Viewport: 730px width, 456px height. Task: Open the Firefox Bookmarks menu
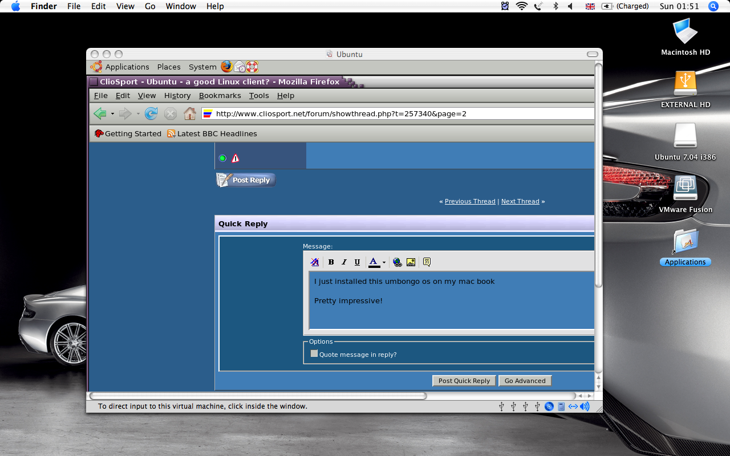pyautogui.click(x=220, y=96)
